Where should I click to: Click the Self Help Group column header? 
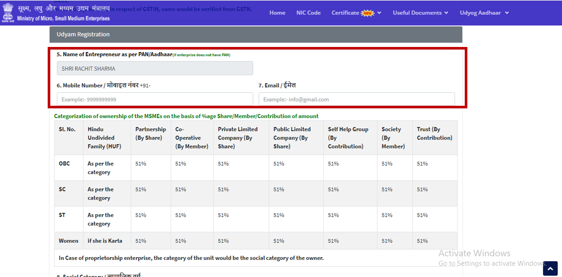tap(348, 138)
